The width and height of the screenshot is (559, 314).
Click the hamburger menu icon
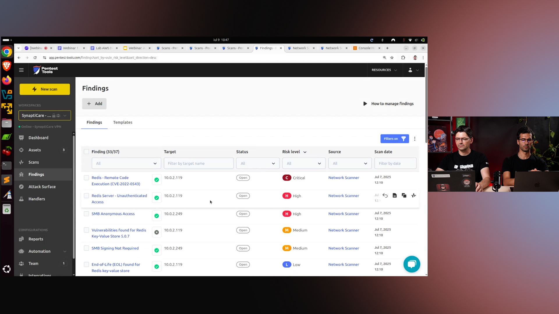21,70
